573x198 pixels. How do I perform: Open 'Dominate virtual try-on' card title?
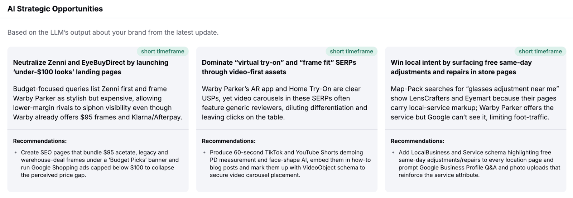(x=279, y=67)
